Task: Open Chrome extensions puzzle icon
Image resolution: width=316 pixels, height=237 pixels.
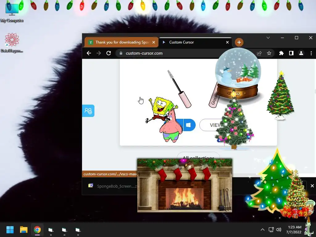Action: point(281,53)
